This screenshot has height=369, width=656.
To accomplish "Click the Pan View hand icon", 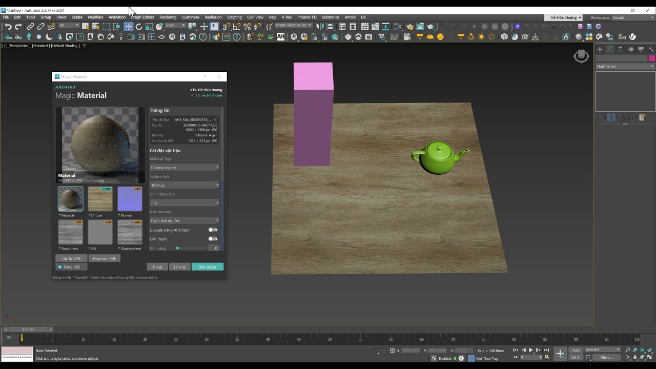I will click(x=635, y=357).
